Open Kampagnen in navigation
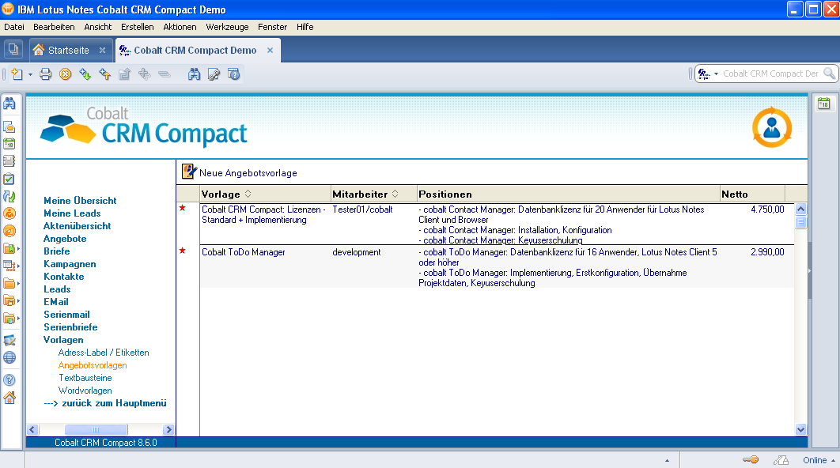This screenshot has height=468, width=840. click(70, 263)
